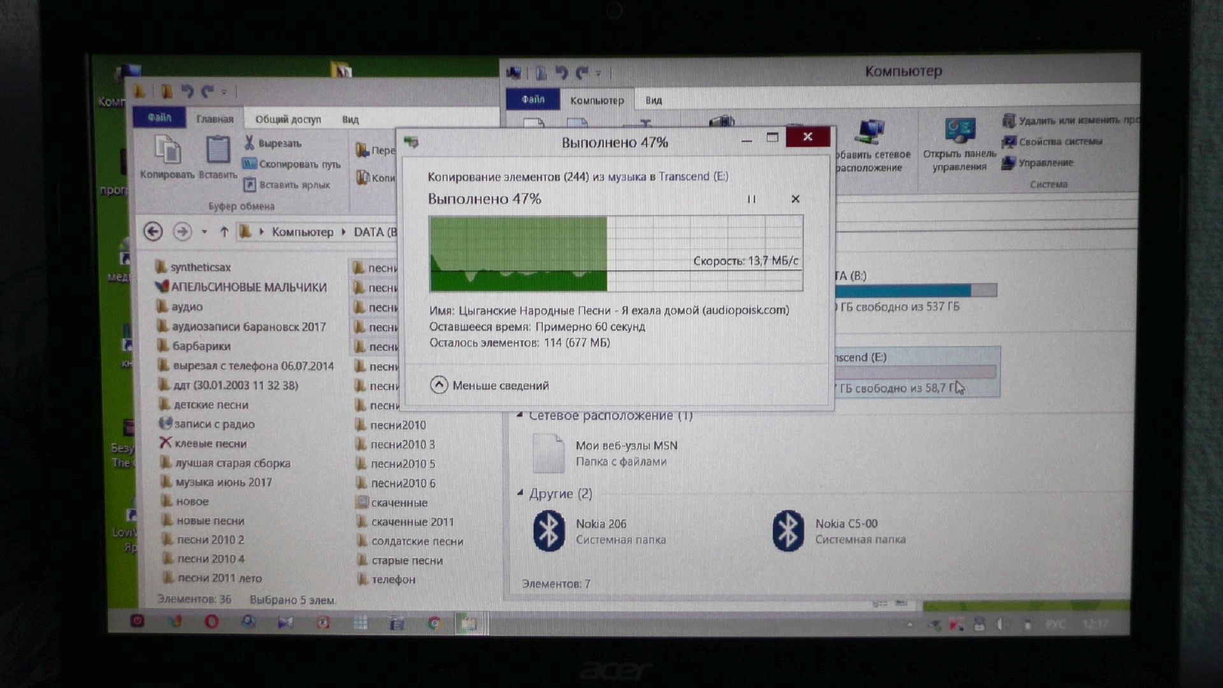Select the syntheticsax folder
Image resolution: width=1223 pixels, height=688 pixels.
(x=193, y=268)
